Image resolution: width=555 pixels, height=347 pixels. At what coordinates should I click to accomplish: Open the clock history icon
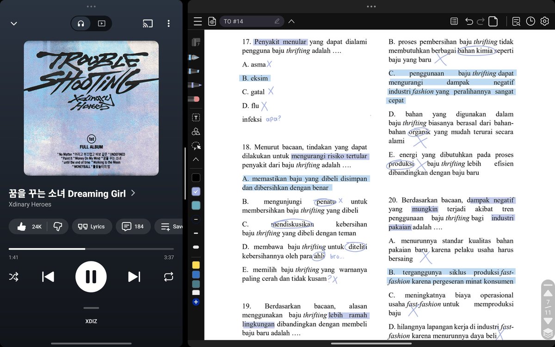point(530,21)
